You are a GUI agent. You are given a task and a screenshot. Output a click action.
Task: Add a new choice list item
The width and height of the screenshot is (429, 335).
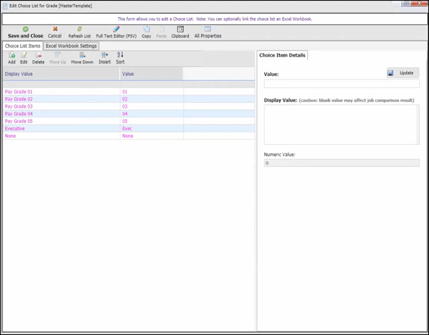click(11, 56)
